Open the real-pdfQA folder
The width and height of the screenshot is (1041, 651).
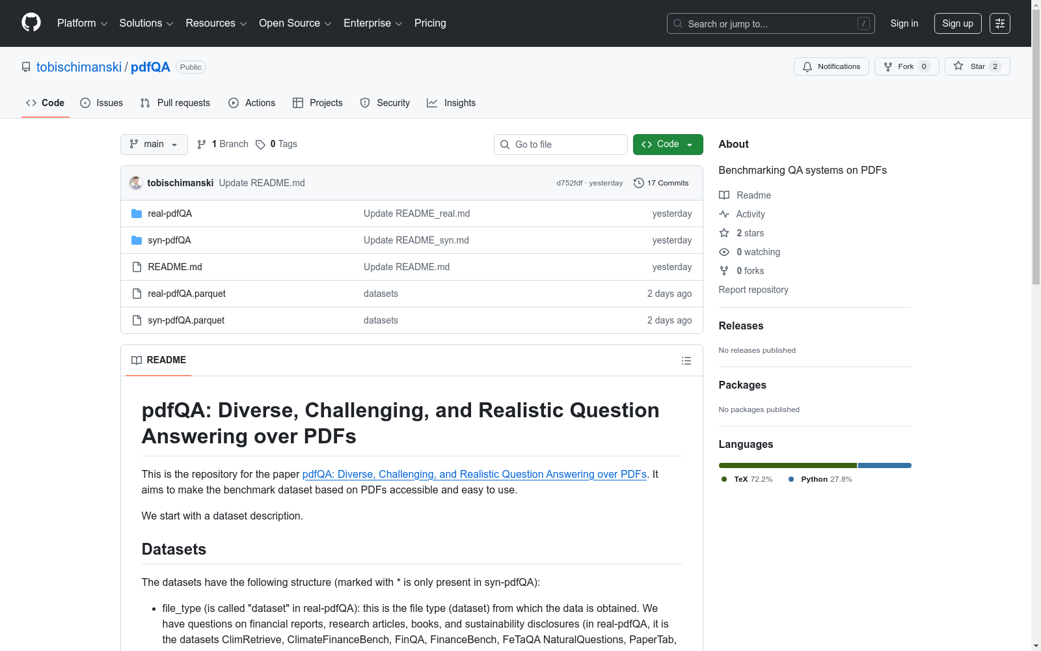pos(170,214)
